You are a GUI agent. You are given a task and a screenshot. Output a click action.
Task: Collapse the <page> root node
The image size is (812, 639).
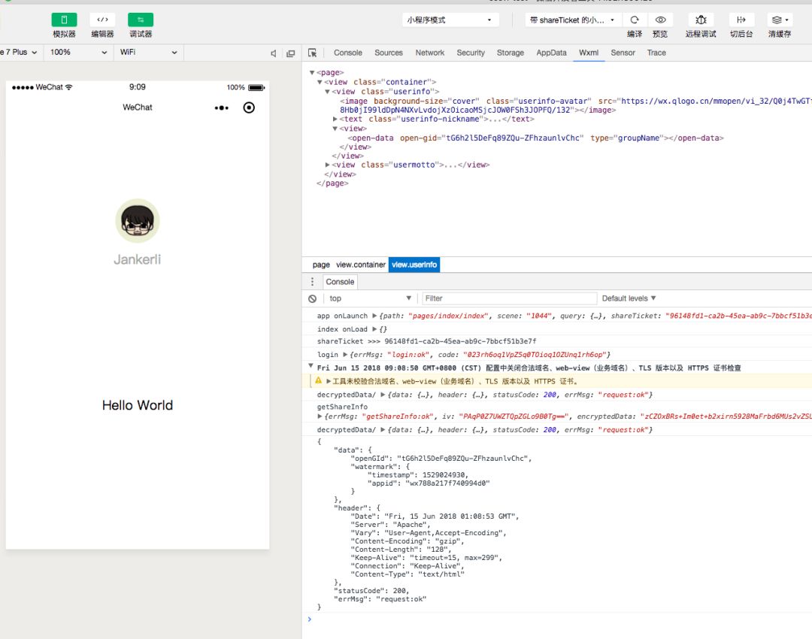click(x=312, y=72)
